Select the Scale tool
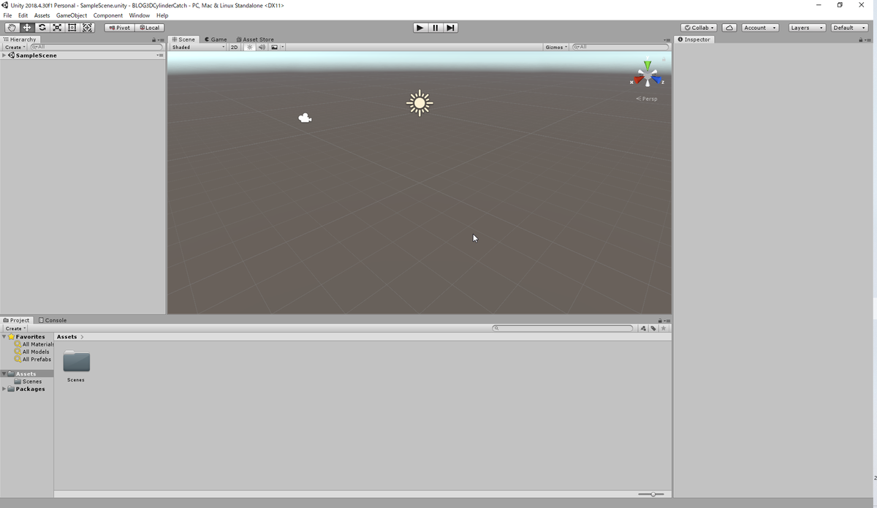 click(x=57, y=28)
